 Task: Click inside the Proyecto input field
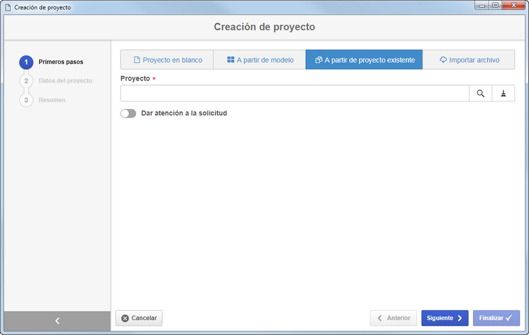(295, 93)
